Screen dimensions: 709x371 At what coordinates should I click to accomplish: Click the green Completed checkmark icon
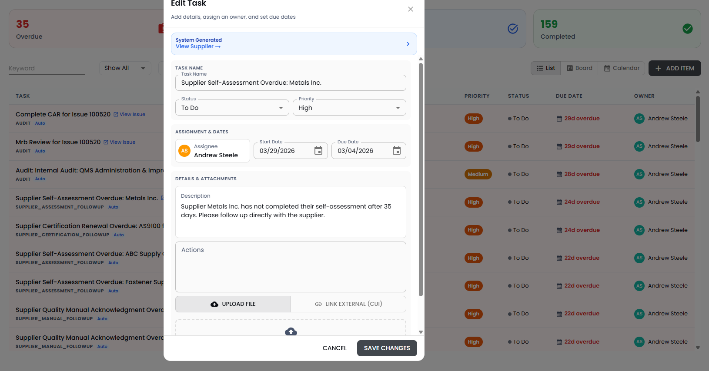point(688,29)
